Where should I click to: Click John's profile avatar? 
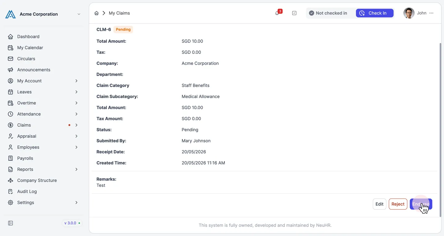409,13
